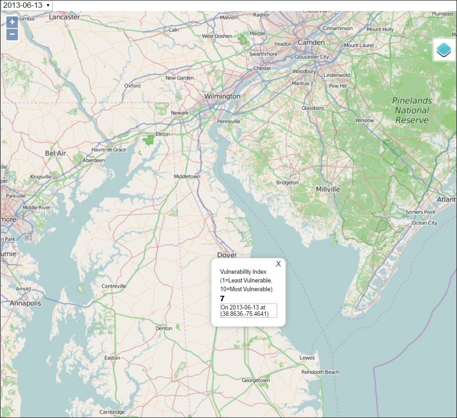457x418 pixels.
Task: Click Annapolis on the map
Action: [x=25, y=304]
